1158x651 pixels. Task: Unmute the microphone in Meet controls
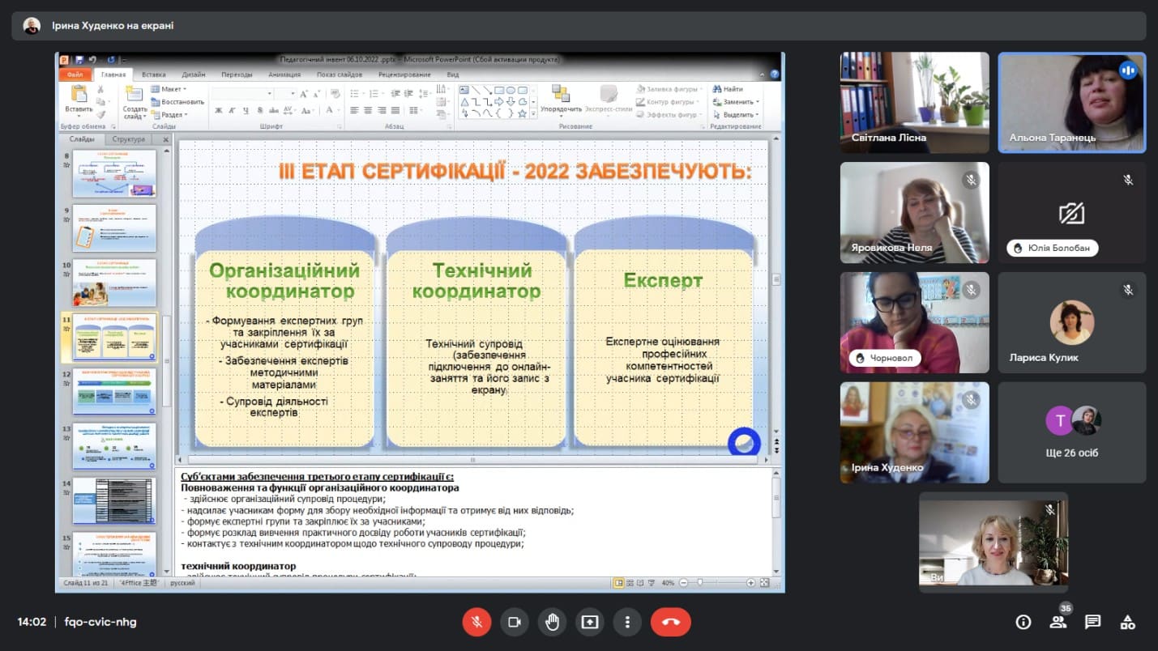coord(476,622)
